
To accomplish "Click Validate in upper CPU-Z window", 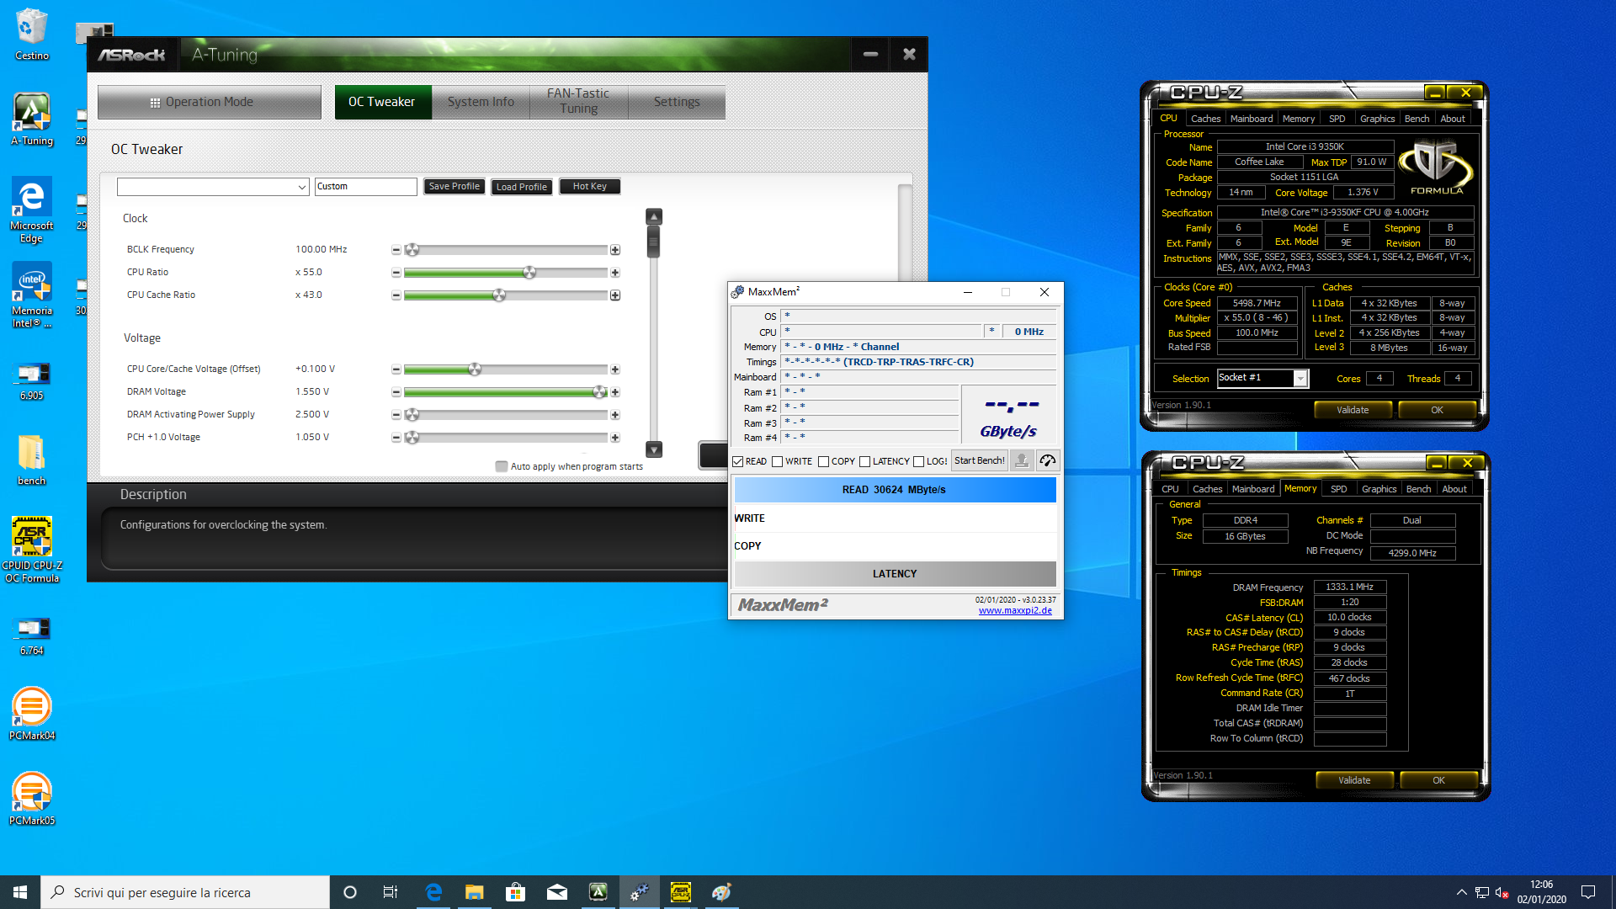I will tap(1353, 410).
